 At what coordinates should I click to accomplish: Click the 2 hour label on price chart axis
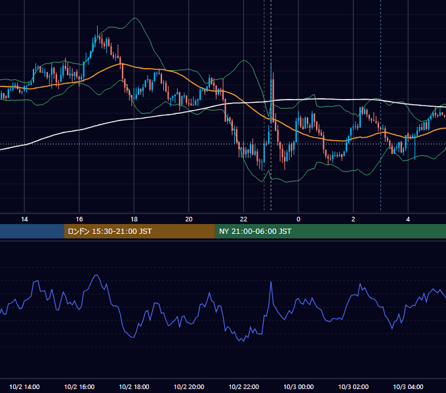click(x=354, y=219)
